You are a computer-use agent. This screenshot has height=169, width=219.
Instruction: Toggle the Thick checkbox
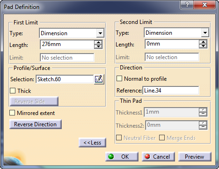(x=13, y=91)
